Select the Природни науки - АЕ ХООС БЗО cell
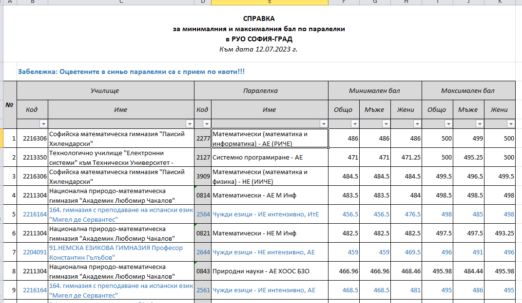Viewport: 522px width, 303px height. point(269,271)
